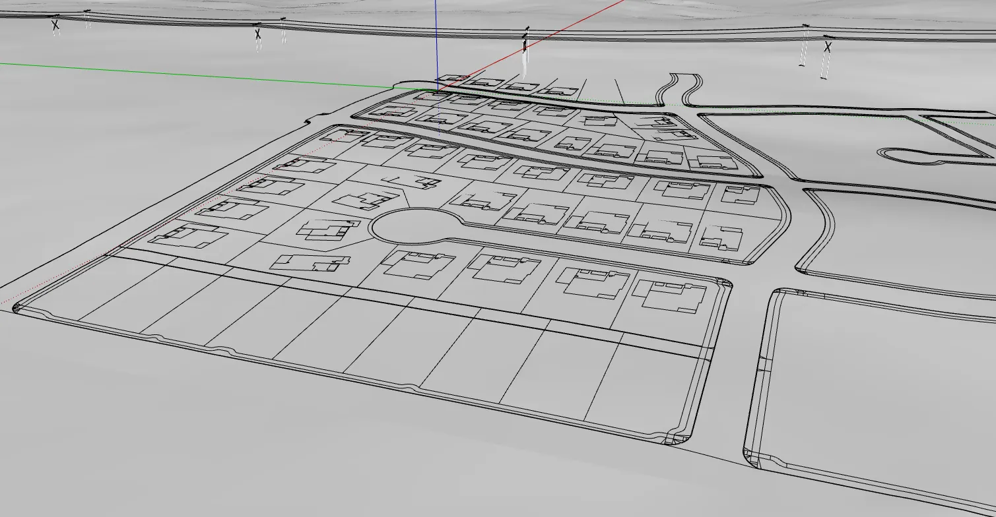Select the rightmost X-marked utility pole
The width and height of the screenshot is (996, 517).
[826, 57]
